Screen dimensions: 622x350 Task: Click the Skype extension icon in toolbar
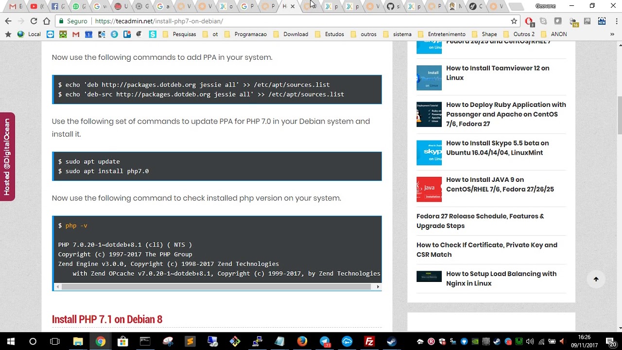pyautogui.click(x=543, y=21)
